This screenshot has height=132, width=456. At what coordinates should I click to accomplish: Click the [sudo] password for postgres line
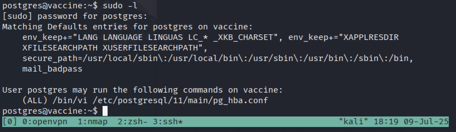75,16
